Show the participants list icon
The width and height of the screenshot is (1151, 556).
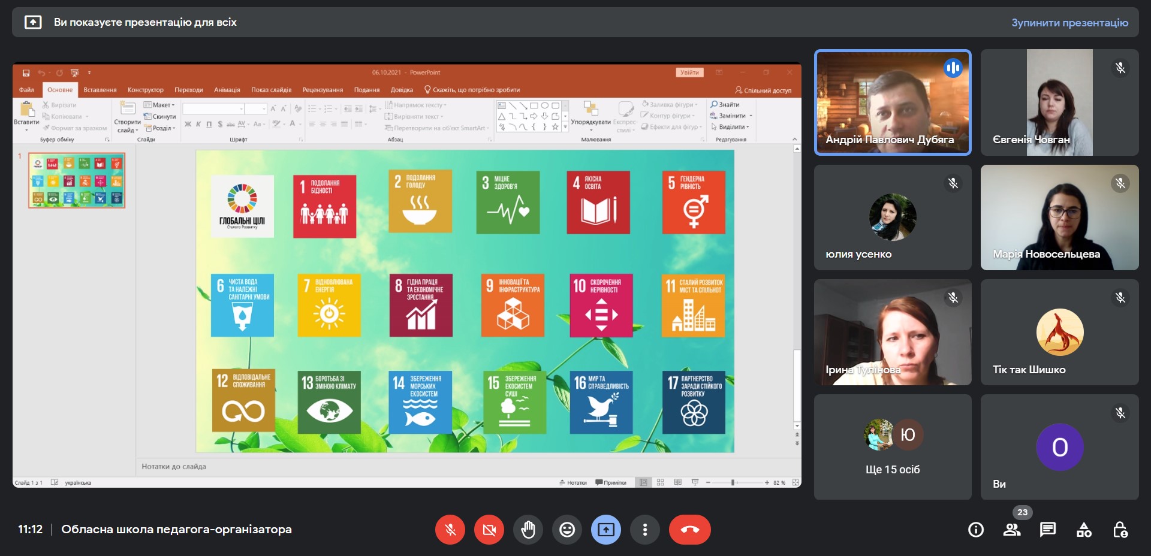pos(1012,530)
